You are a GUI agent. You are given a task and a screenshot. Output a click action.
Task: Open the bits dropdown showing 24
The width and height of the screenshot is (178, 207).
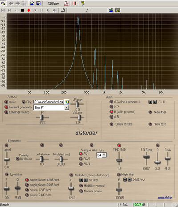click(105, 155)
